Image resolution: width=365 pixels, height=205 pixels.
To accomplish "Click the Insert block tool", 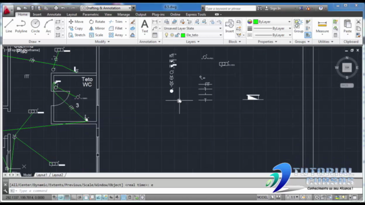I will 229,26.
